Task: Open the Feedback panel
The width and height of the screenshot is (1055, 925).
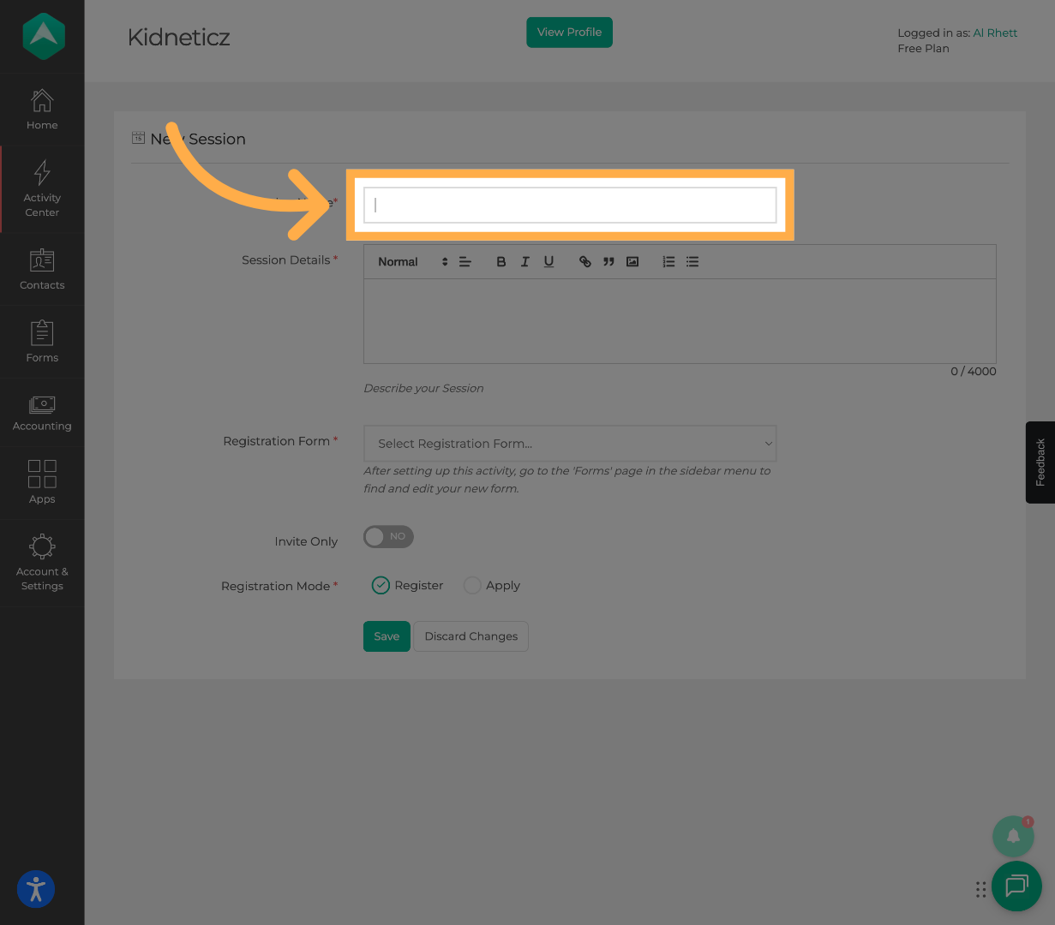Action: (x=1040, y=462)
